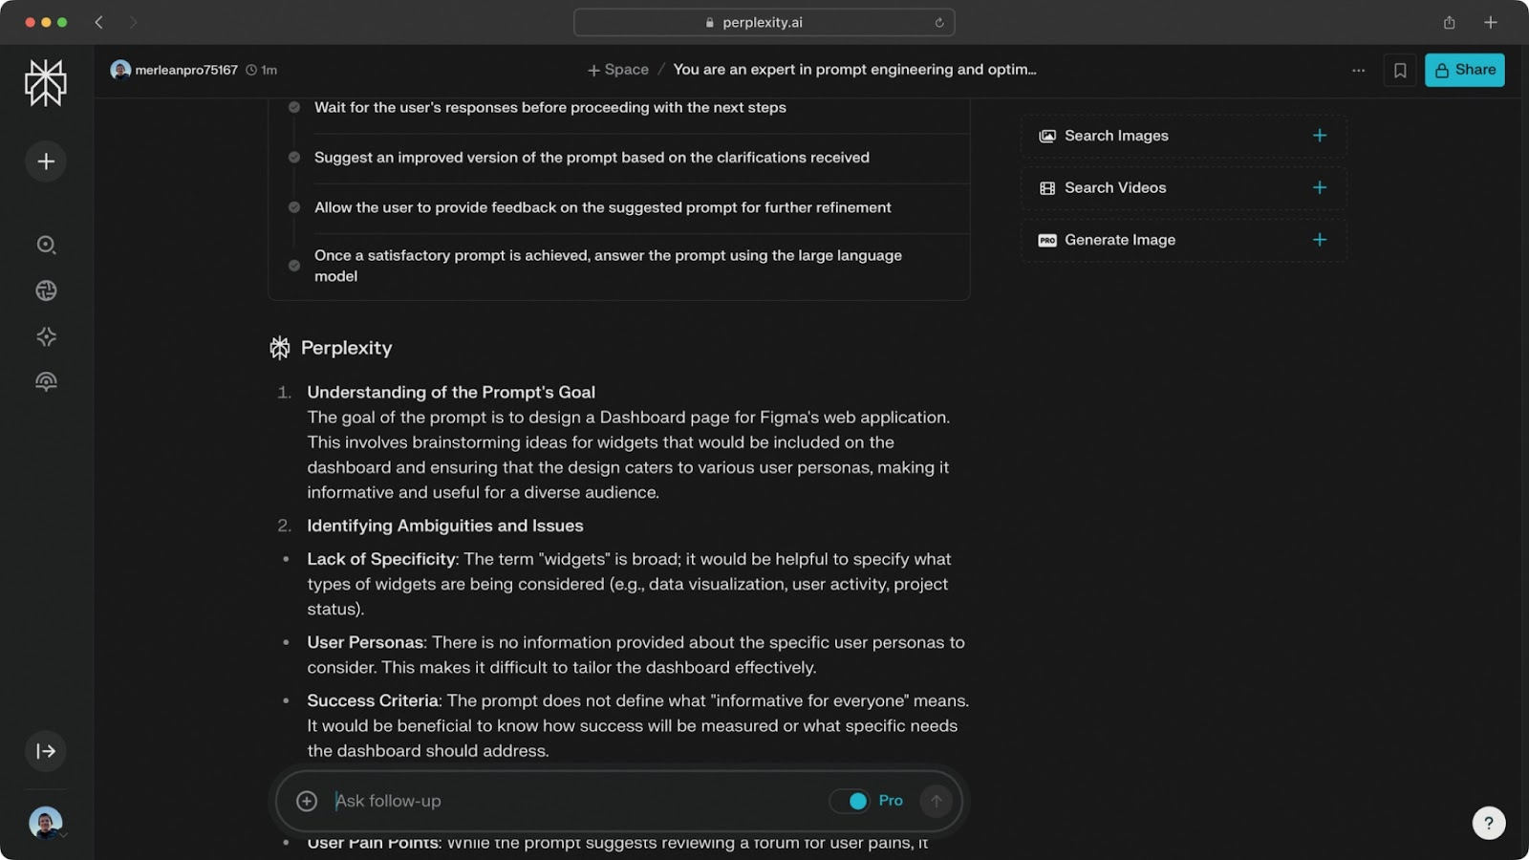Click the Share button
The width and height of the screenshot is (1529, 860).
(1464, 70)
